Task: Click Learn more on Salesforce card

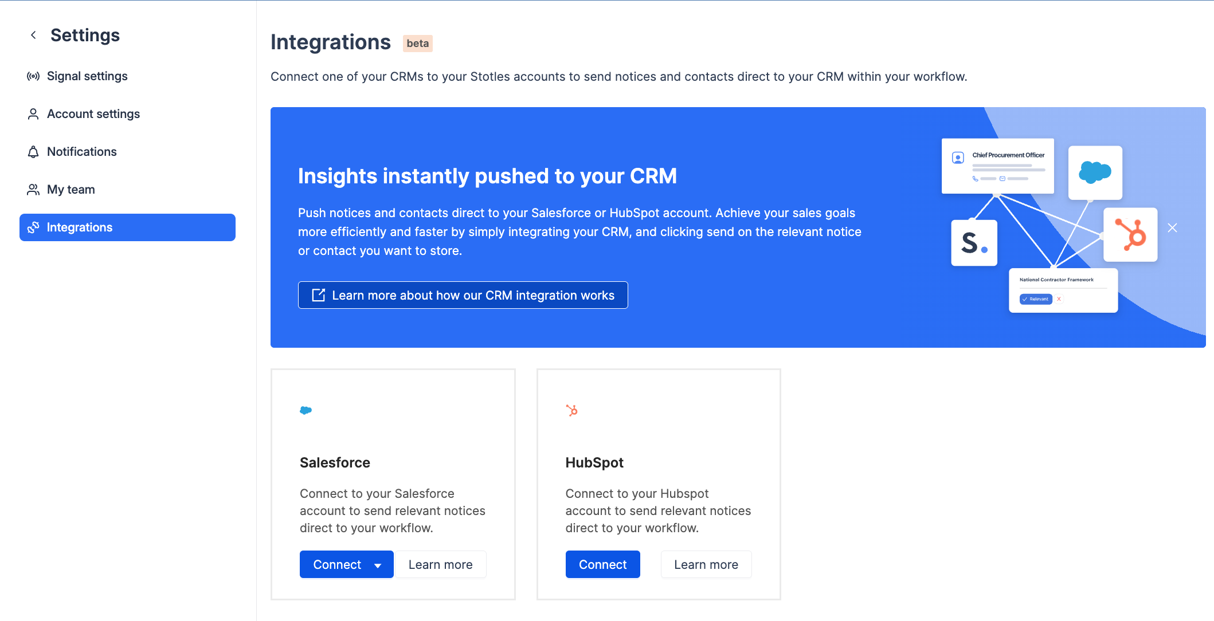Action: 440,564
